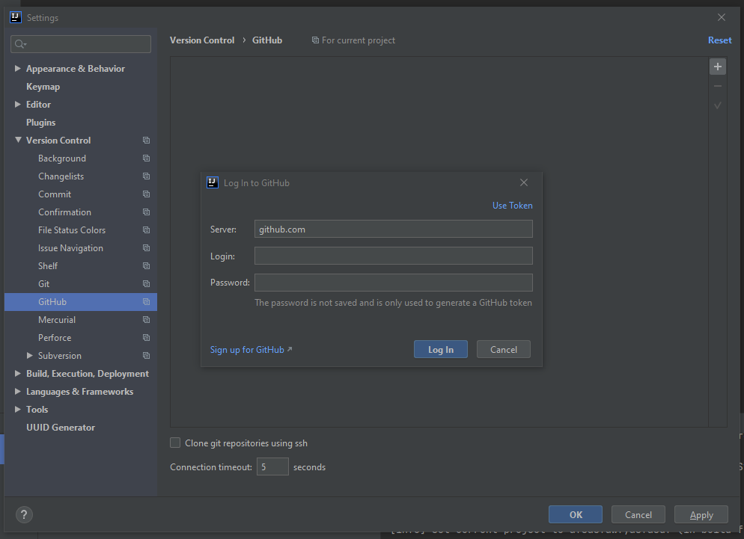Select the Mercurial settings item
Viewport: 744px width, 539px height.
click(57, 320)
